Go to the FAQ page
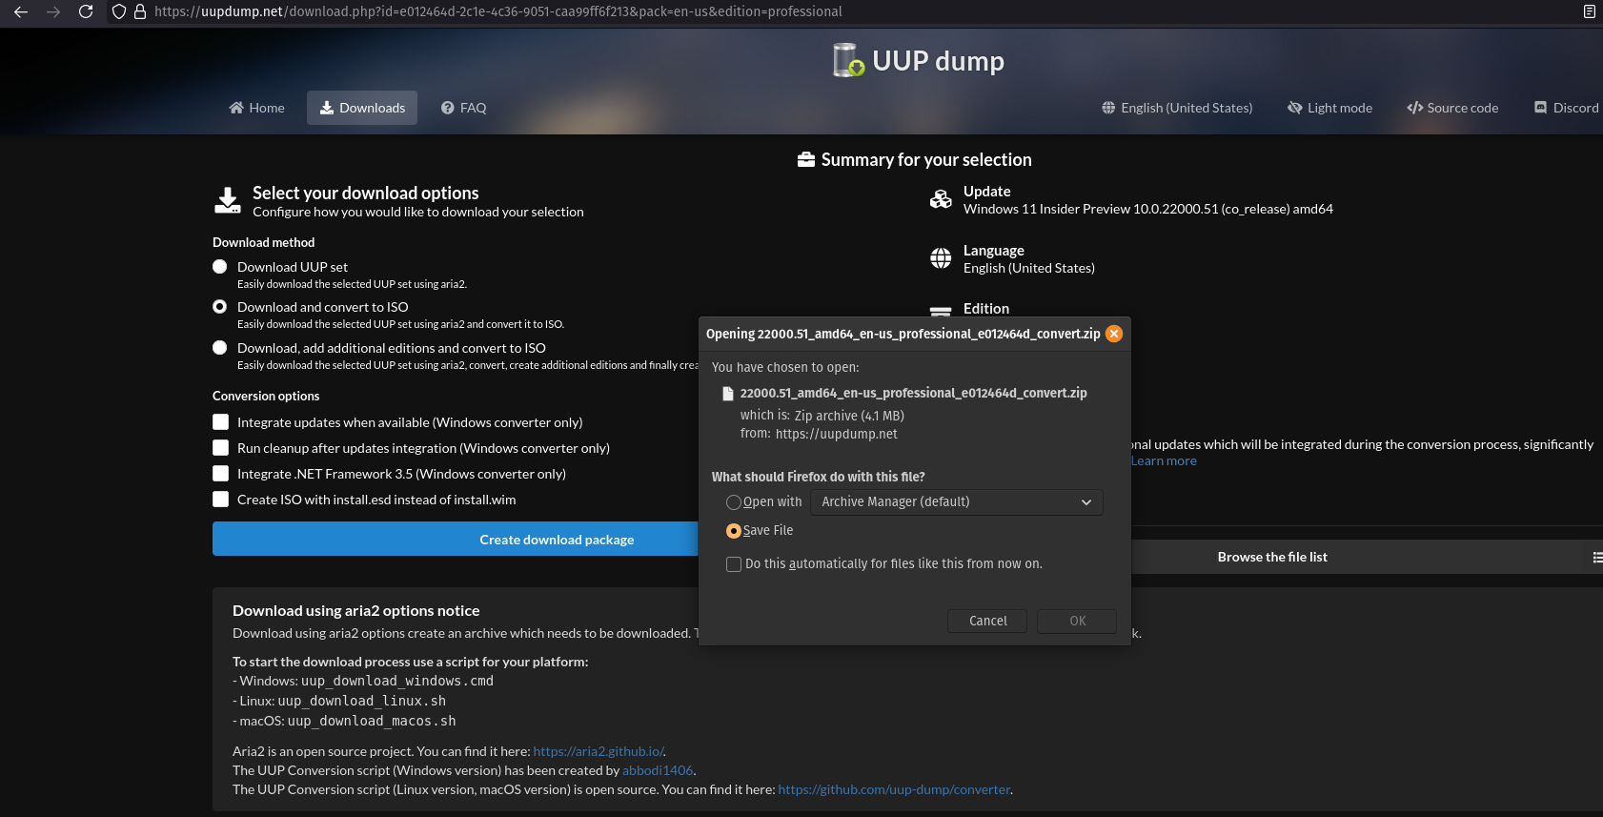Image resolution: width=1603 pixels, height=817 pixels. [464, 108]
